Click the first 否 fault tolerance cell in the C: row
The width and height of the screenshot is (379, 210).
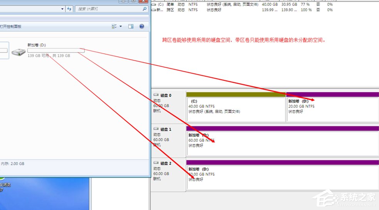pyautogui.click(x=318, y=4)
